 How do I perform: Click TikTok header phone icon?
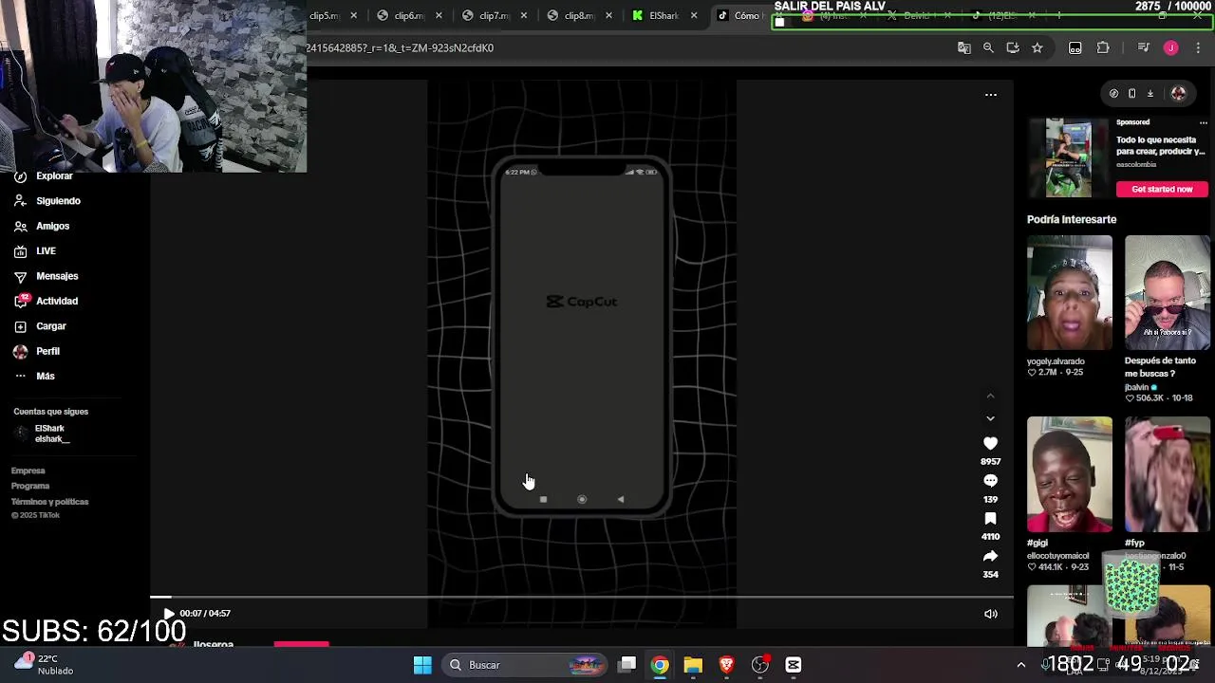(x=1131, y=94)
